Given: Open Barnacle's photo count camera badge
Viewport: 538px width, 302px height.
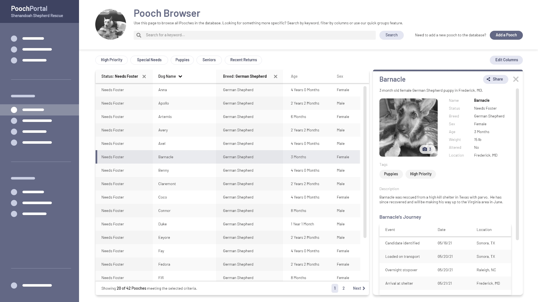Looking at the screenshot, I should click(427, 149).
